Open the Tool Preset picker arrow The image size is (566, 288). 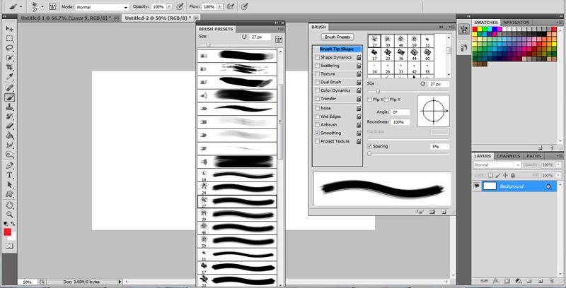tap(21, 6)
